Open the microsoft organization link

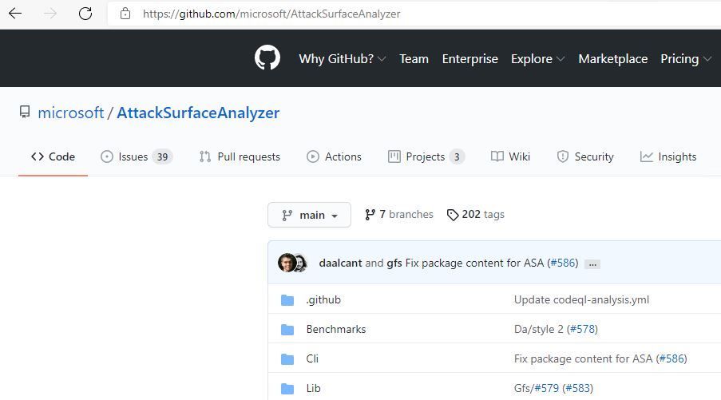71,113
